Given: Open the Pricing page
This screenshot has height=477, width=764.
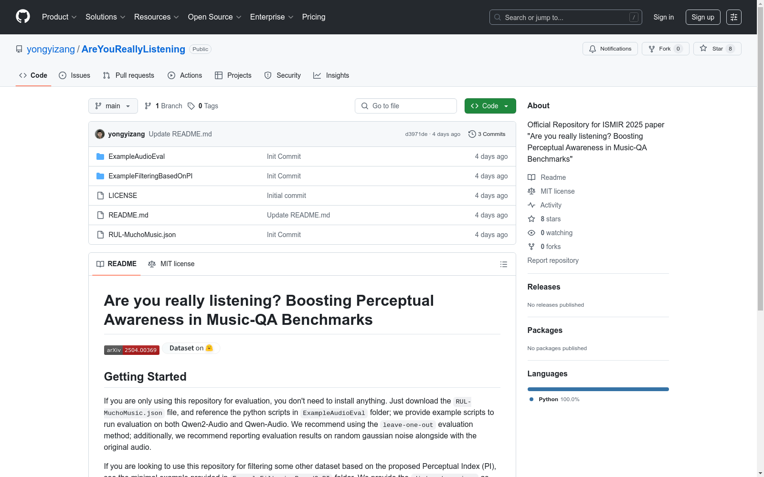Looking at the screenshot, I should coord(314,17).
